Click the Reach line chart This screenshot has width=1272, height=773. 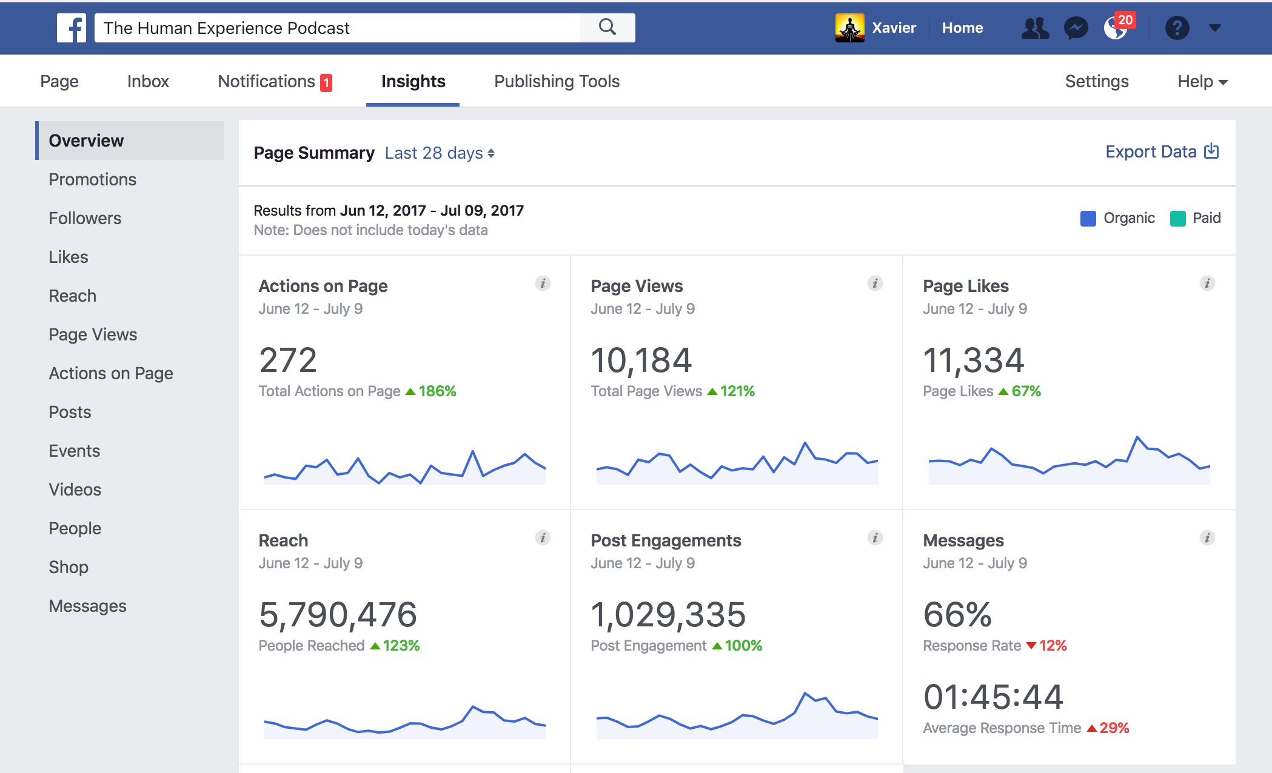coord(405,722)
